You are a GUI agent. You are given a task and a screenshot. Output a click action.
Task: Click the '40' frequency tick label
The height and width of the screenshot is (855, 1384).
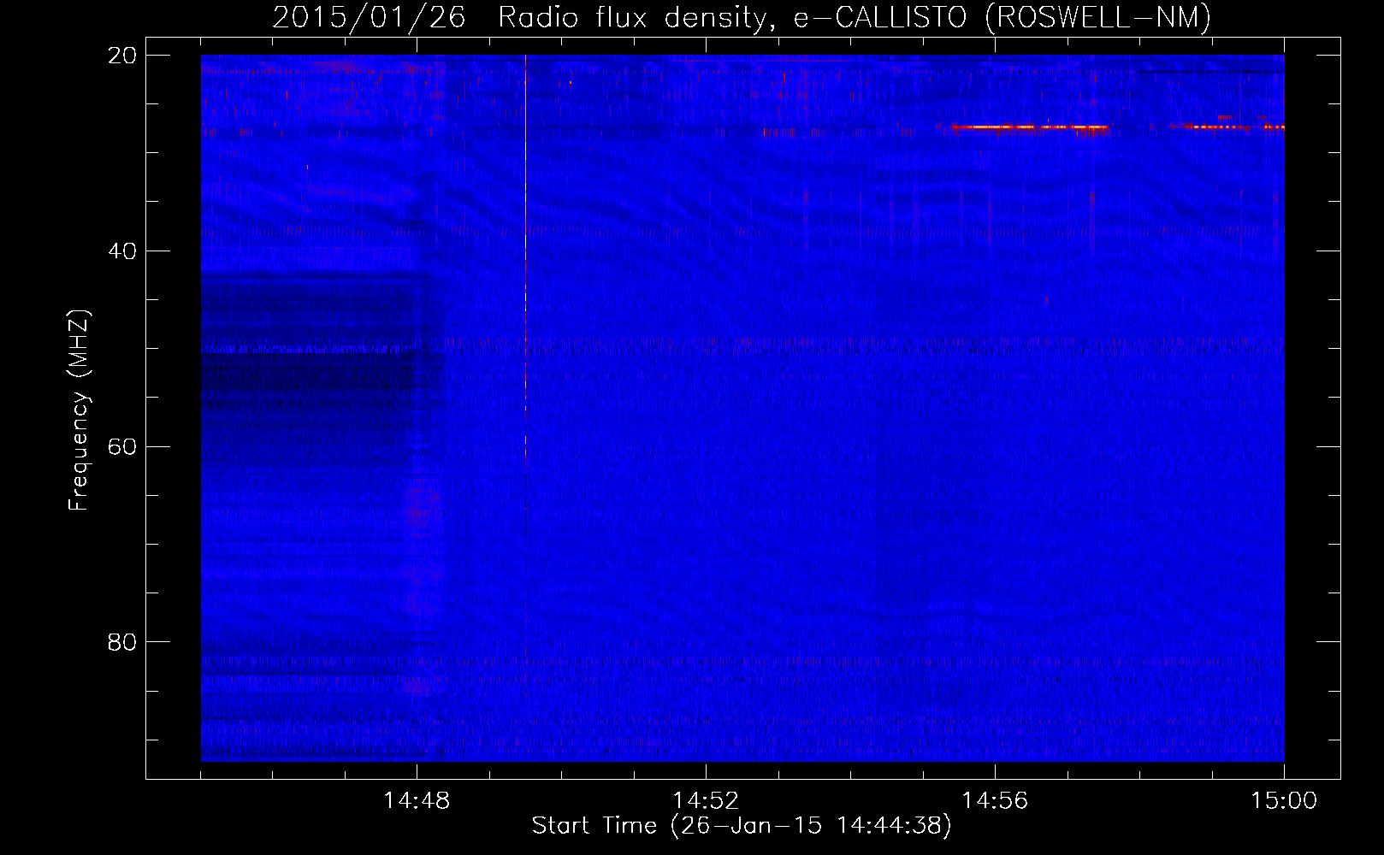(x=121, y=251)
